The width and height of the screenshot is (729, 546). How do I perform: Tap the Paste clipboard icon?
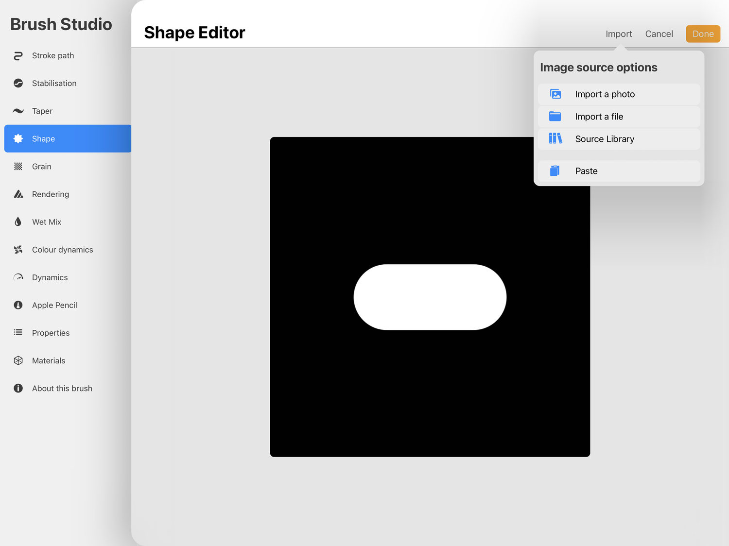tap(555, 171)
